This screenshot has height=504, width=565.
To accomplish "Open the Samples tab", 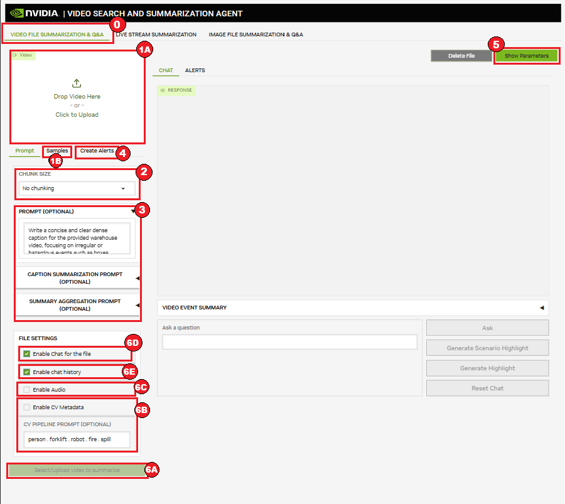I will 56,151.
